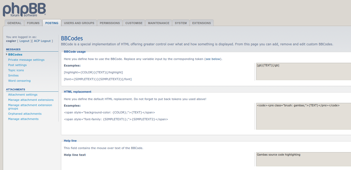Screen dimensions: 351x170
Task: Go to Post settings
Action: [x=17, y=65]
